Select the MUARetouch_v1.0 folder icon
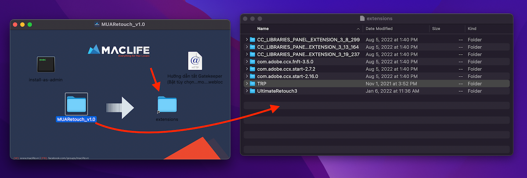Viewport: 527px width, 178px height. click(76, 104)
